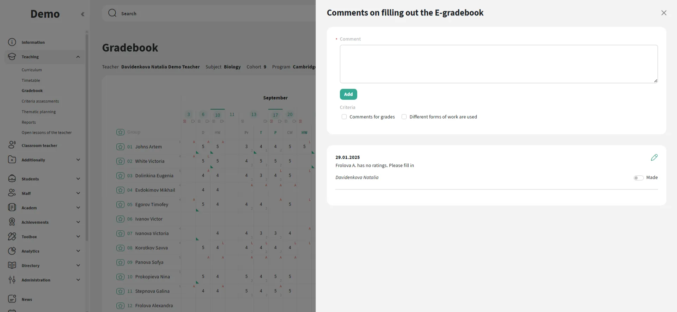This screenshot has height=312, width=677.
Task: Click the search magnifier icon
Action: (x=112, y=13)
